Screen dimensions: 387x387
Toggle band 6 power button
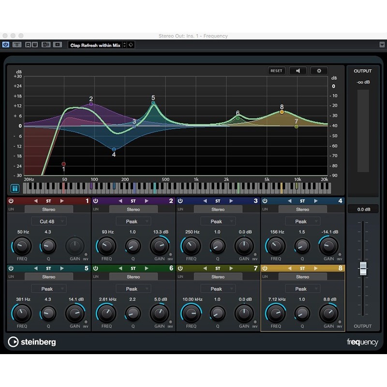(95, 268)
